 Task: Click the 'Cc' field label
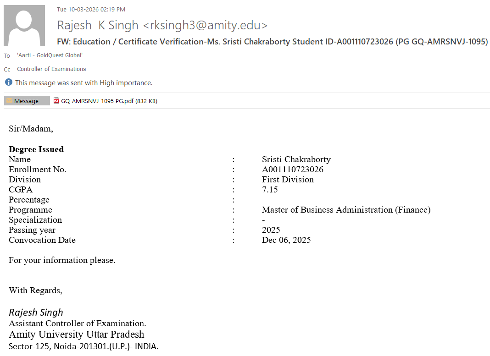[7, 70]
